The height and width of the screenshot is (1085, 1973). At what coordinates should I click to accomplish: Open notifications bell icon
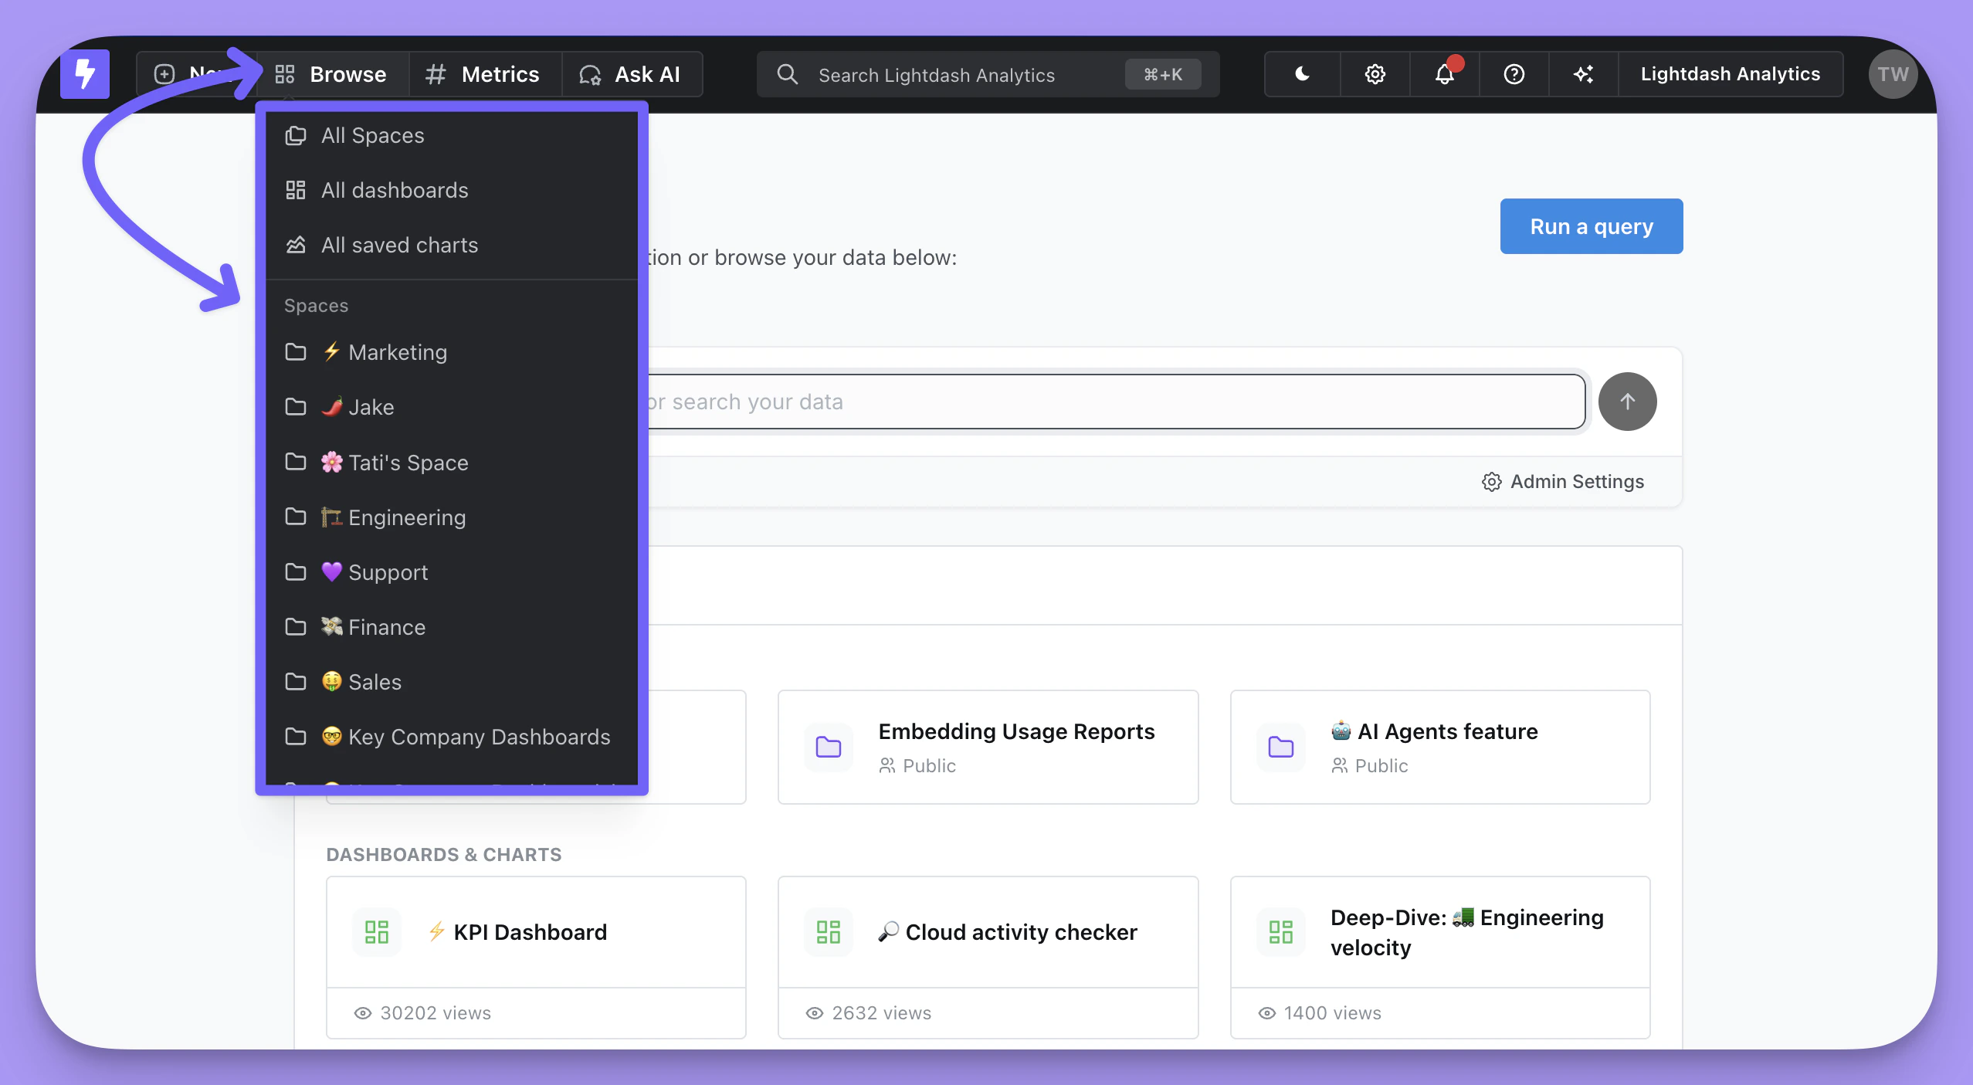(x=1444, y=74)
